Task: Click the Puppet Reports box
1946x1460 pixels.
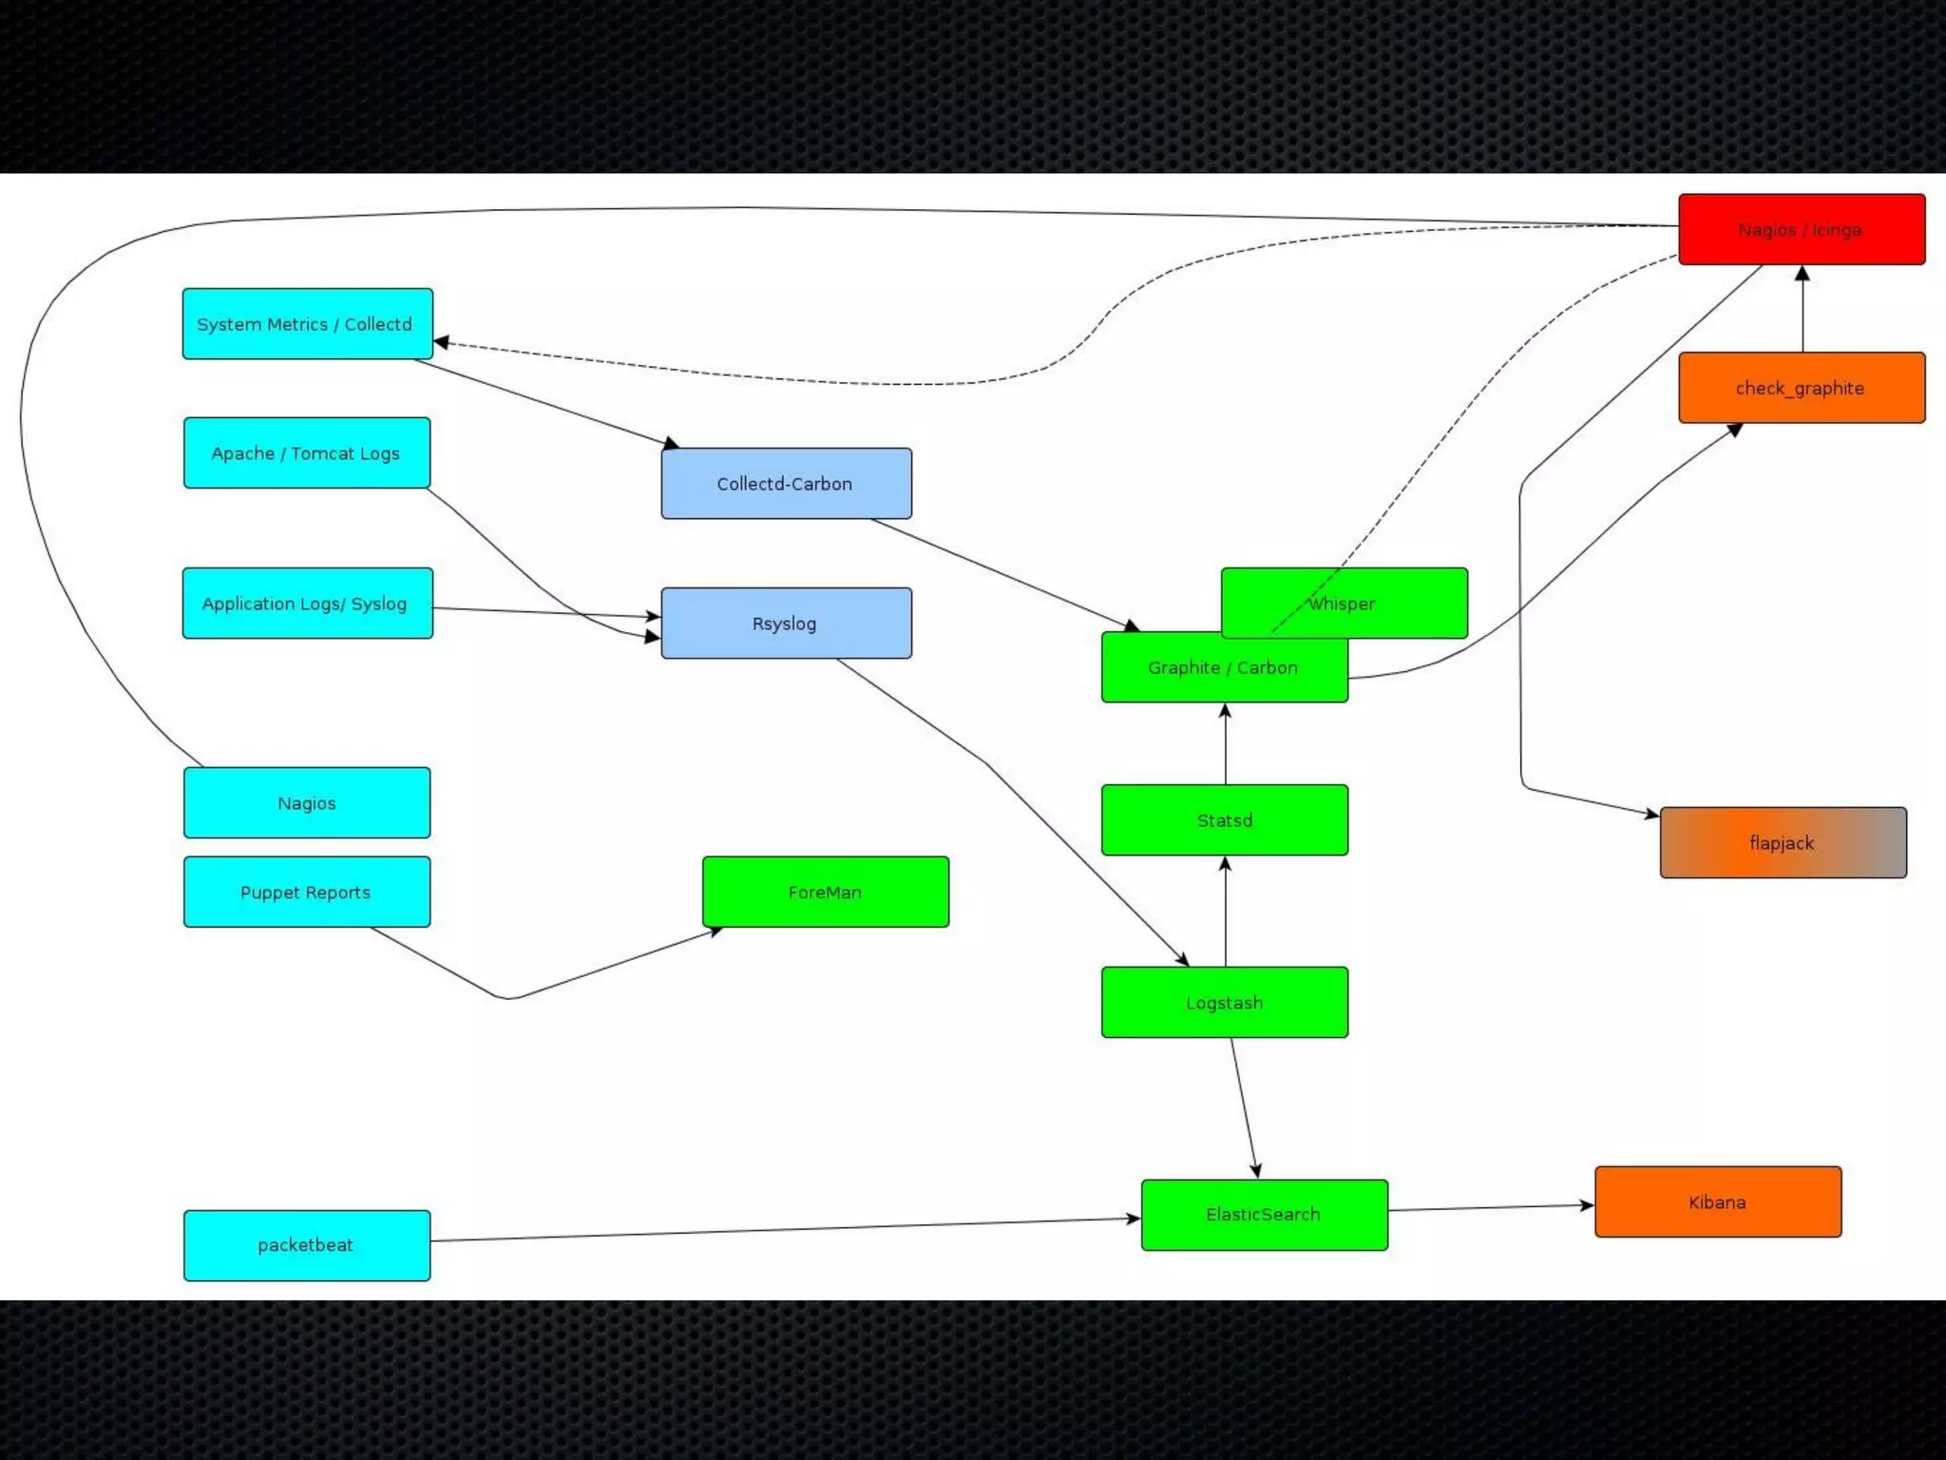Action: pyautogui.click(x=307, y=893)
